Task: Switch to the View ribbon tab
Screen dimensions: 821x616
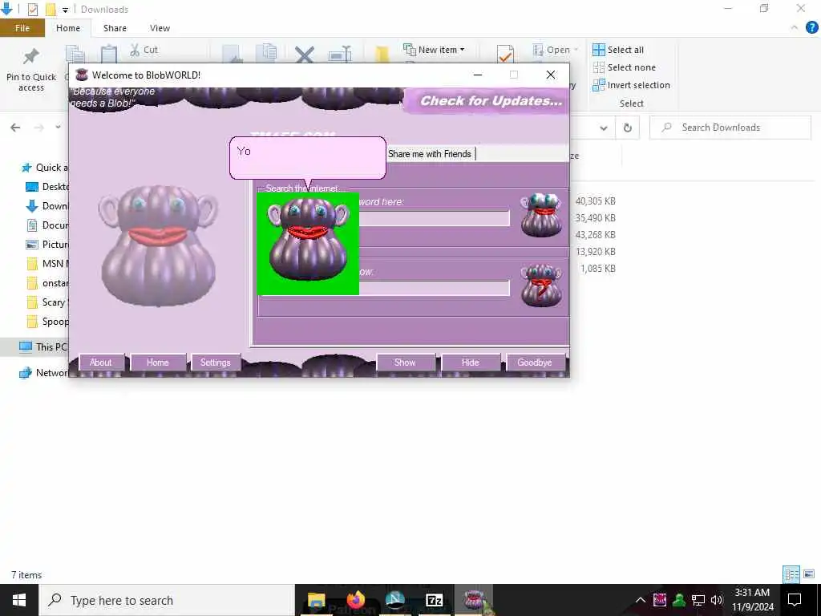Action: (x=160, y=28)
